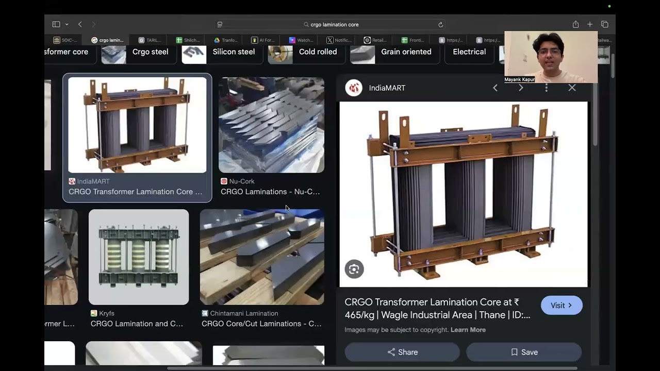Show the previous image in preview
The image size is (660, 371).
tap(495, 88)
